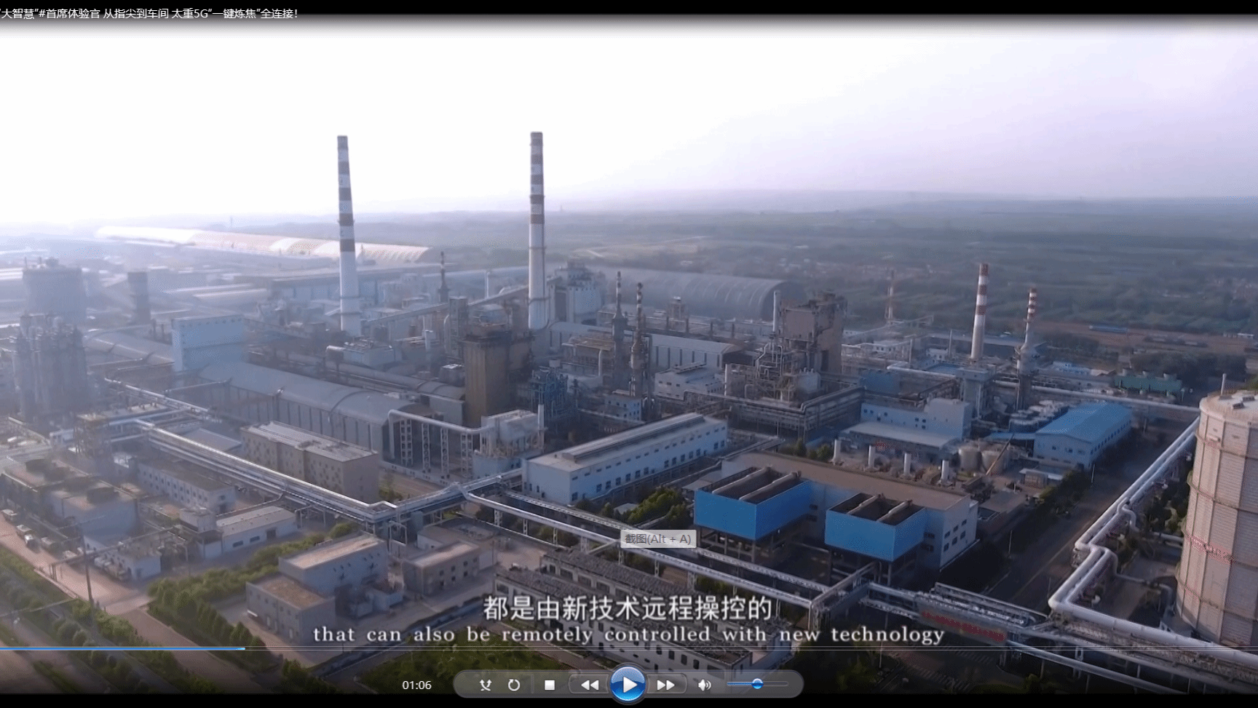The width and height of the screenshot is (1258, 708).
Task: Skip to the previous track
Action: pyautogui.click(x=590, y=685)
